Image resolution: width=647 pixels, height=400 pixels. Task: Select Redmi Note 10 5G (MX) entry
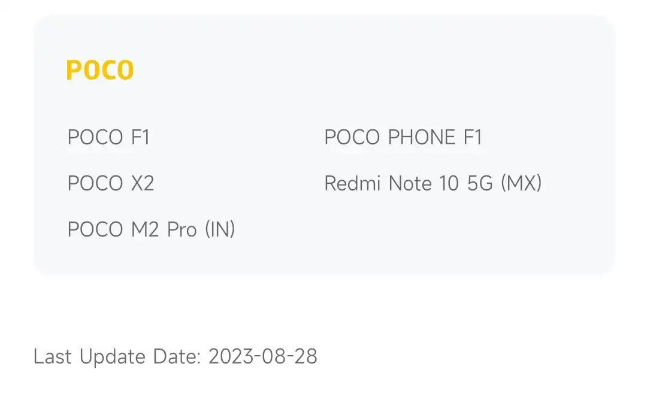pos(433,183)
